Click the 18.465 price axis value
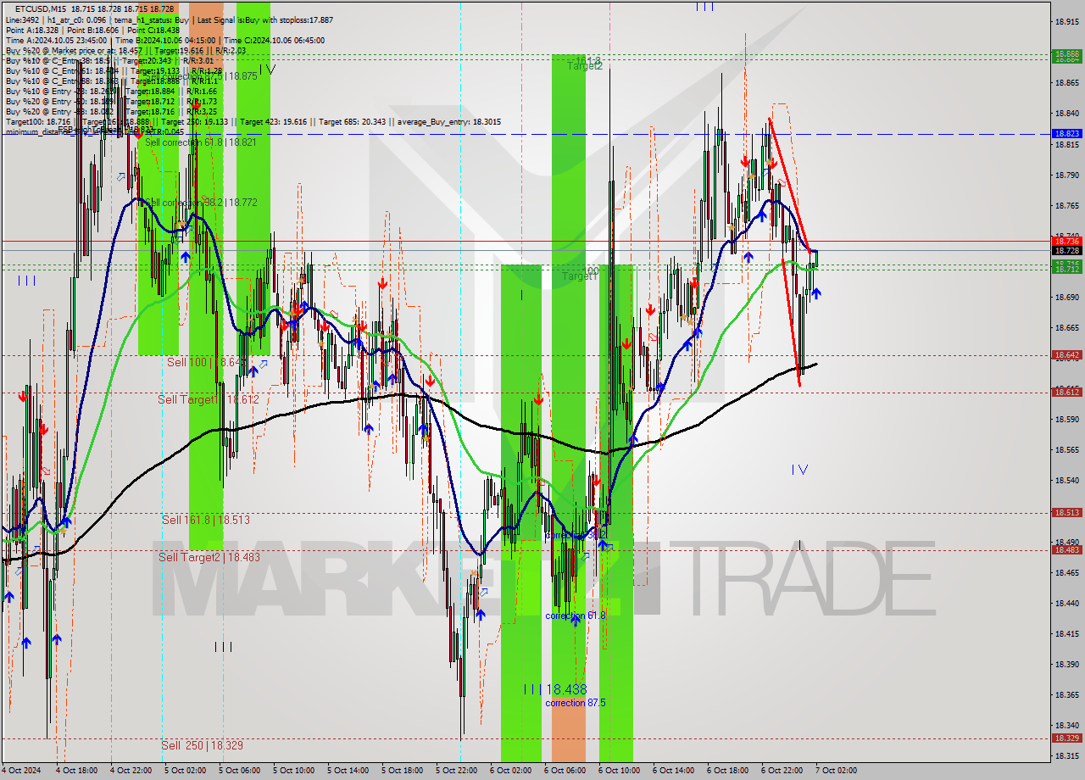This screenshot has width=1085, height=780. [x=1066, y=573]
